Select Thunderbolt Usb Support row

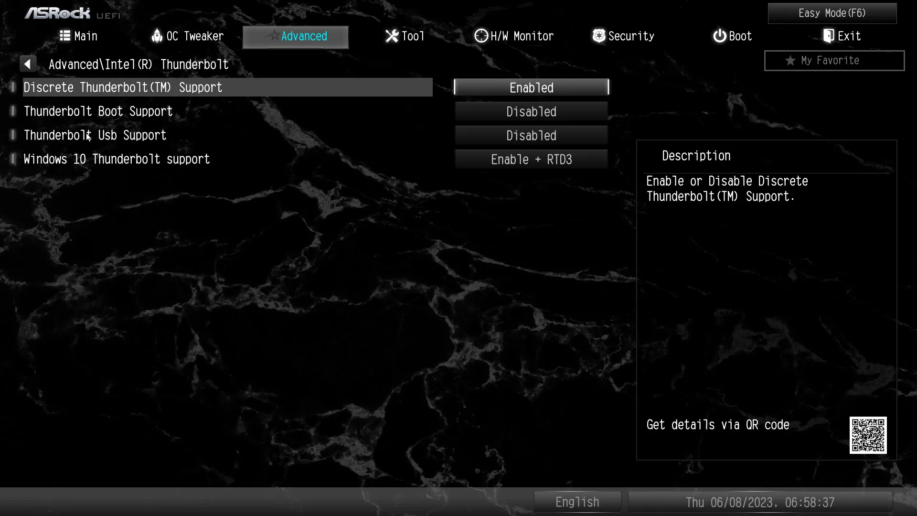click(228, 135)
